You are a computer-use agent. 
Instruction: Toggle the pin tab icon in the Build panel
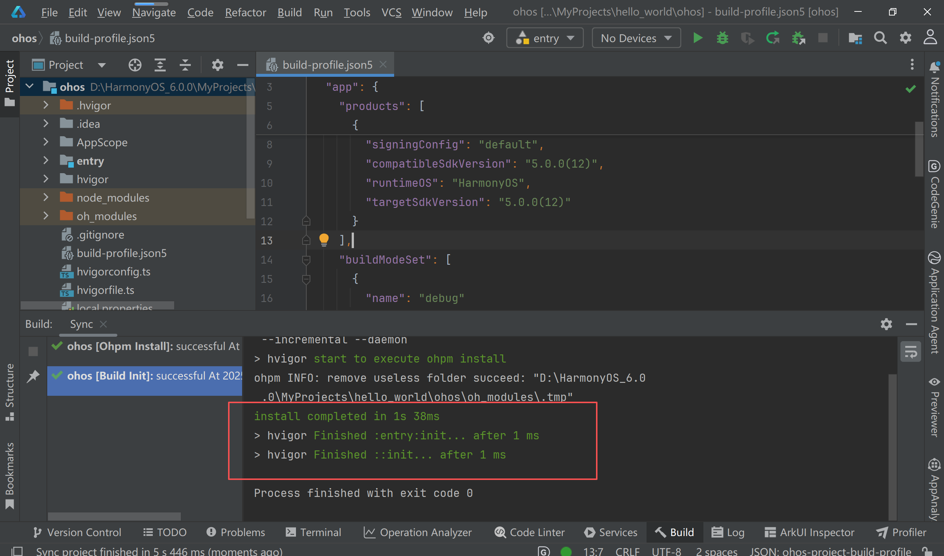pyautogui.click(x=33, y=376)
